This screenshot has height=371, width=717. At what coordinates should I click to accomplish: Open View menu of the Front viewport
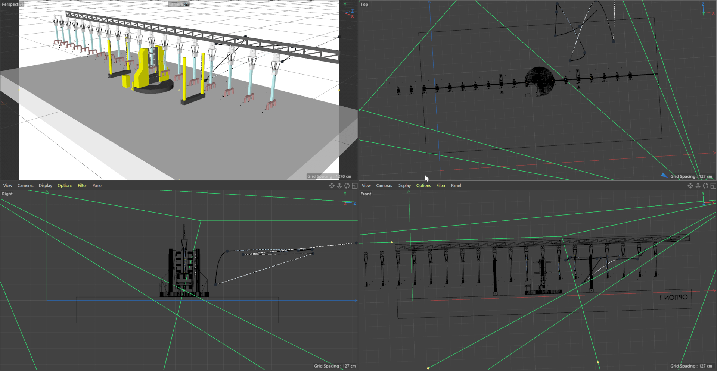366,186
